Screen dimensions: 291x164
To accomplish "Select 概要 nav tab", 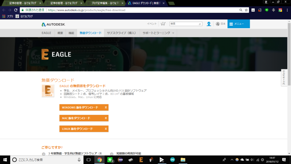I will pos(60,33).
